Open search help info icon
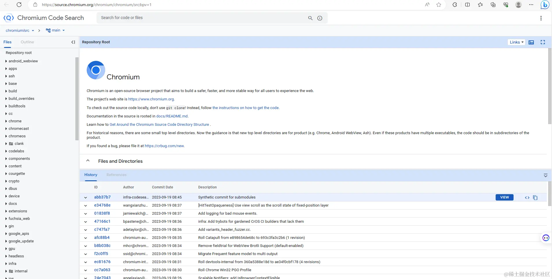 (x=320, y=18)
